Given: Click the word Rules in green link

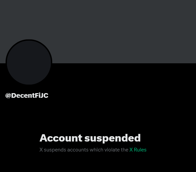Looking at the screenshot, I should pyautogui.click(x=140, y=150).
